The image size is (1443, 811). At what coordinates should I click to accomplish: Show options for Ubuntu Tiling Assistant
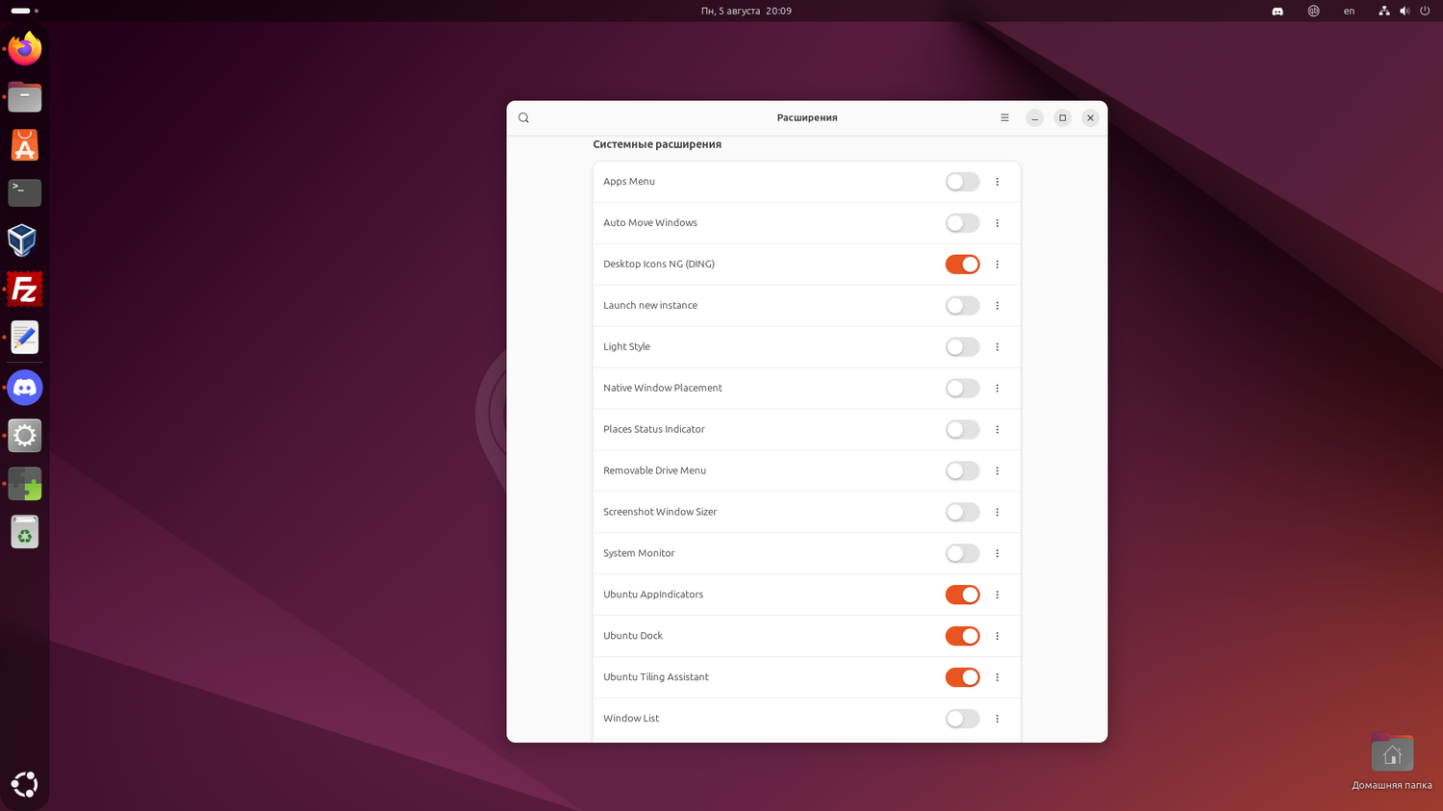point(998,677)
